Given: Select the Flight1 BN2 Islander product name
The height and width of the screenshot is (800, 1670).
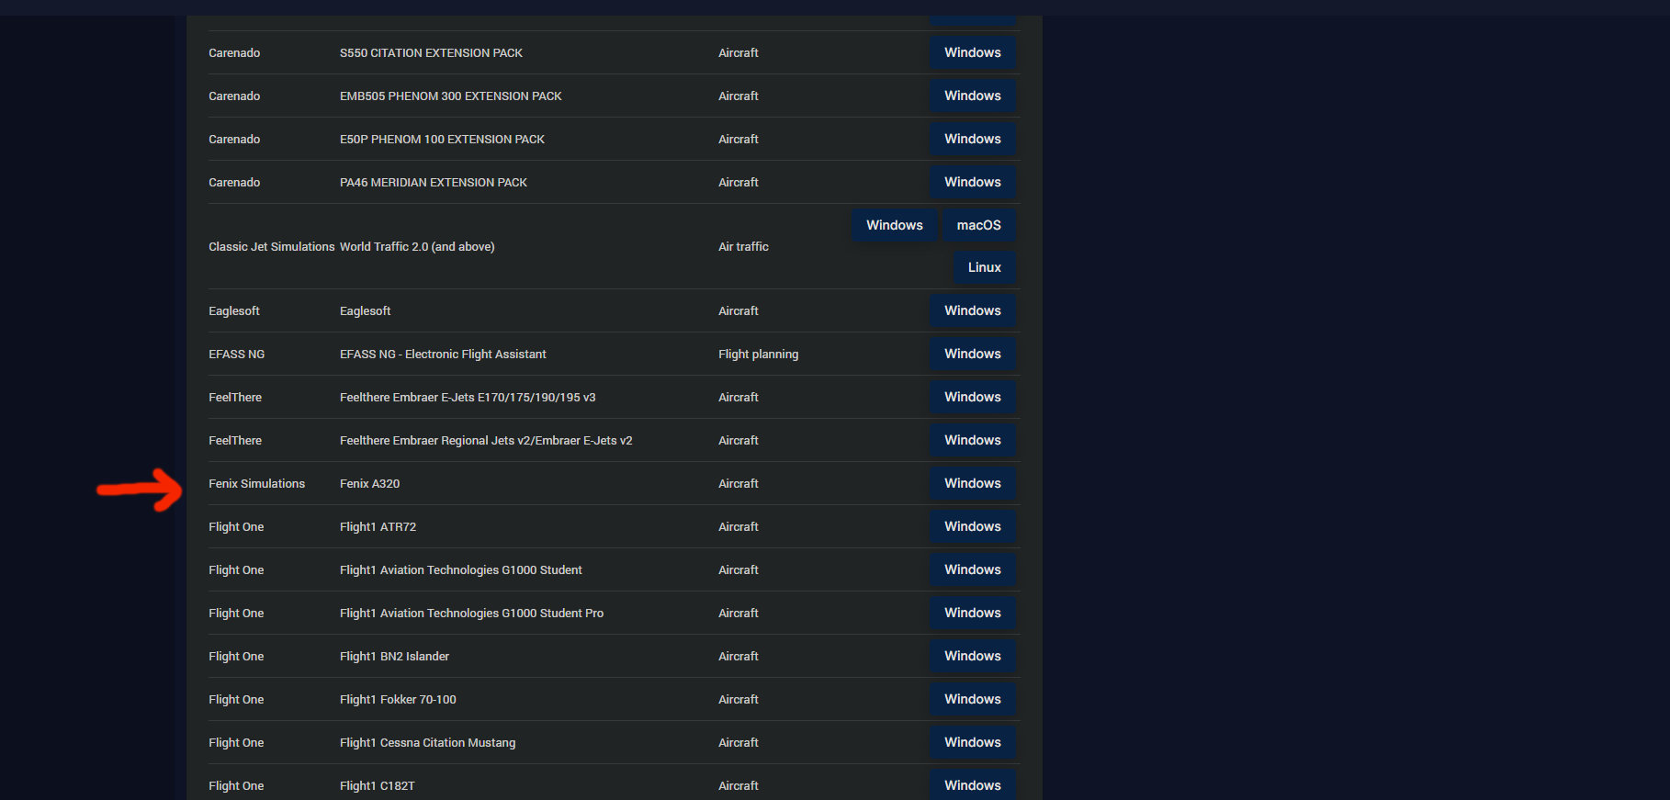Looking at the screenshot, I should pyautogui.click(x=394, y=657).
